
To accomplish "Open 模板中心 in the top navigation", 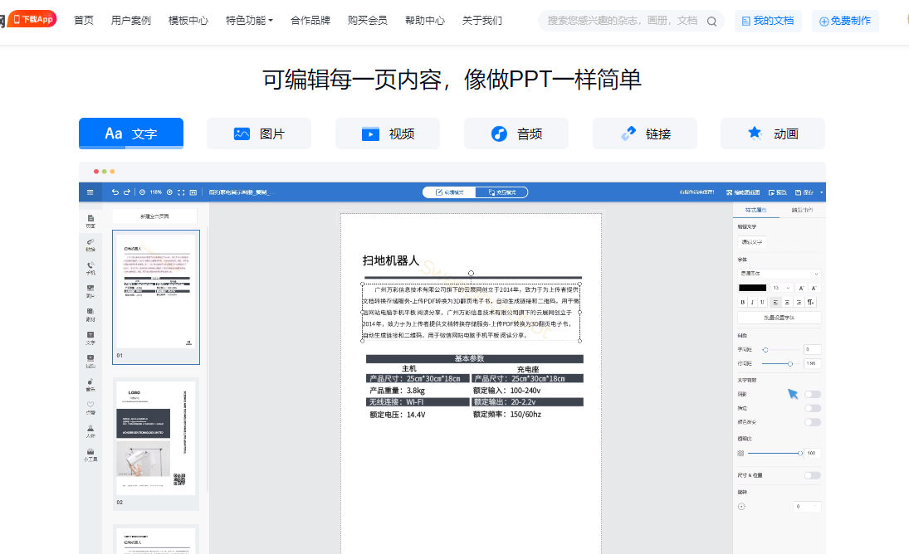I will pos(188,21).
